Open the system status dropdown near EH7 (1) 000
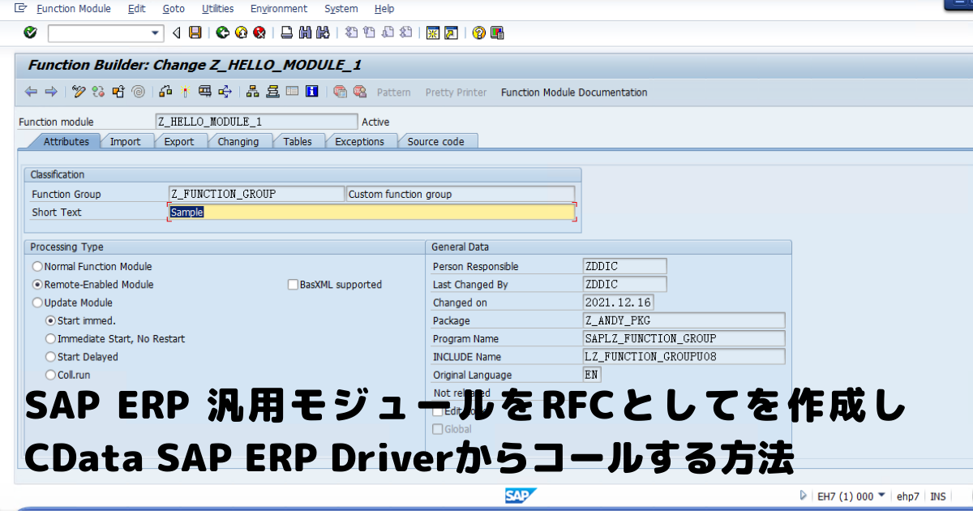This screenshot has height=511, width=973. (x=881, y=496)
